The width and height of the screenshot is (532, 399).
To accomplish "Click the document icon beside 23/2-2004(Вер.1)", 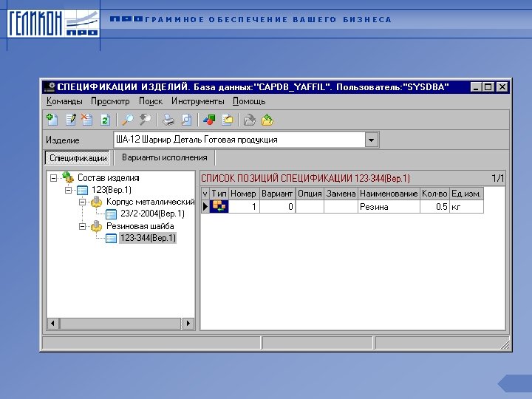I will 111,214.
